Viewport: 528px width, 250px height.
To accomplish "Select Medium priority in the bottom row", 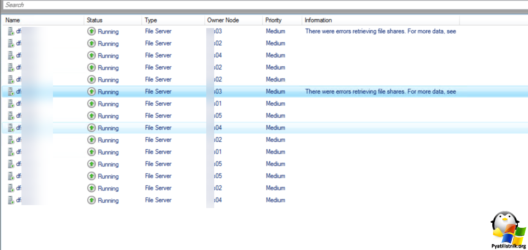I will click(276, 200).
